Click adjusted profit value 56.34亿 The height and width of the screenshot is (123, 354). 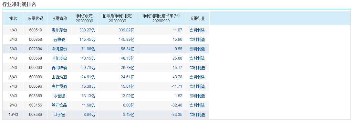coord(128,49)
